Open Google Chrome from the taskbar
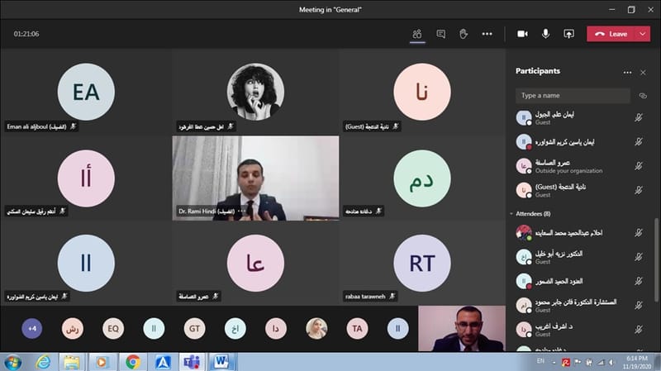The image size is (661, 371). [x=132, y=361]
